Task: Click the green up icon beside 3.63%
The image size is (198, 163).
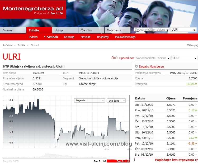Action: 196,84
